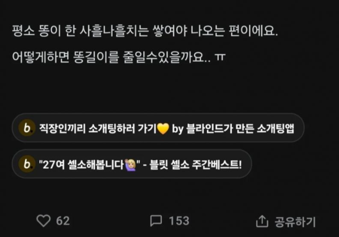The height and width of the screenshot is (237, 339).
Task: Click the 공유하기 share label
Action: click(295, 221)
